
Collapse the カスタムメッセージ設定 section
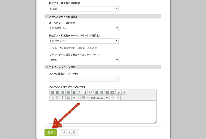point(47,67)
